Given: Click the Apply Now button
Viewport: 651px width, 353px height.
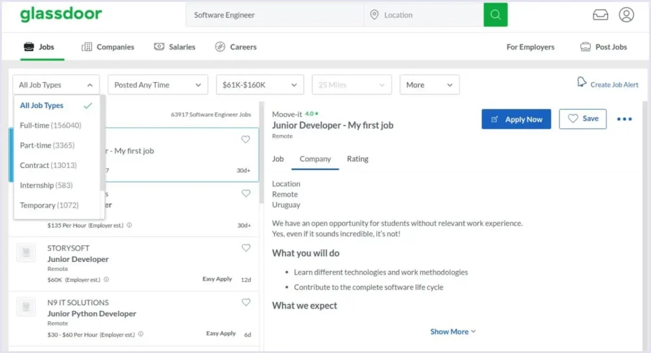Looking at the screenshot, I should (516, 119).
